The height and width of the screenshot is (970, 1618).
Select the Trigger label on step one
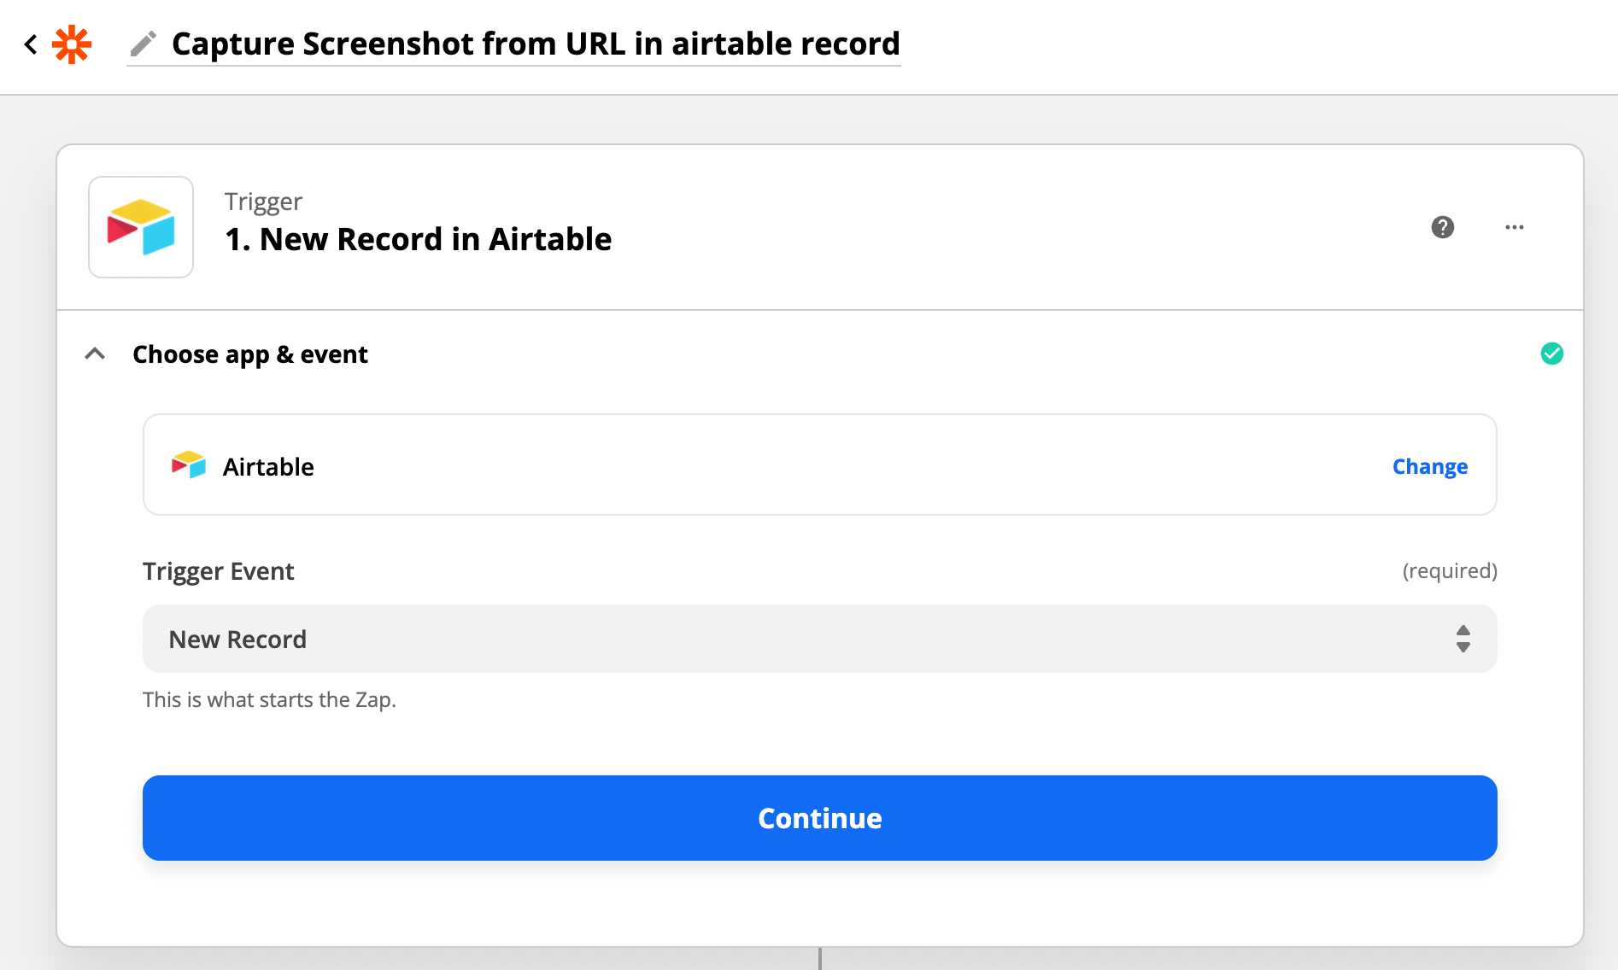click(x=262, y=202)
